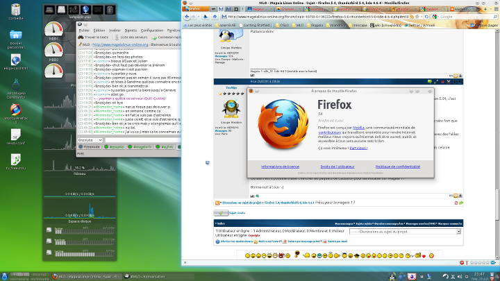Open the Les plus visités bookmark folder
The height and width of the screenshot is (281, 500).
[x=197, y=25]
